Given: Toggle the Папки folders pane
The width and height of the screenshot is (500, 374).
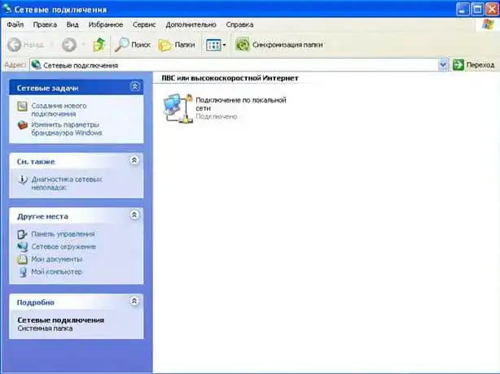Looking at the screenshot, I should (x=177, y=45).
